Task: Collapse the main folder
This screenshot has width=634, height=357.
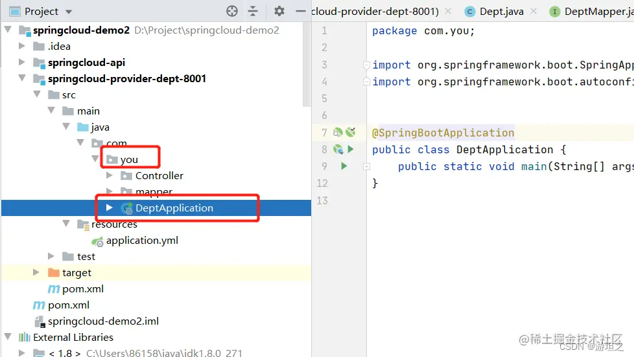Action: point(51,110)
